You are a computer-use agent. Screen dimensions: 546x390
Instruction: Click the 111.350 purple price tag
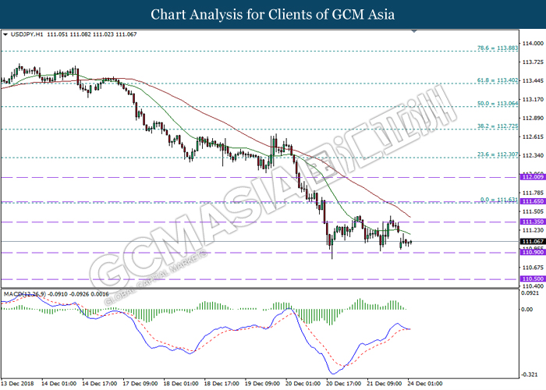pos(533,222)
